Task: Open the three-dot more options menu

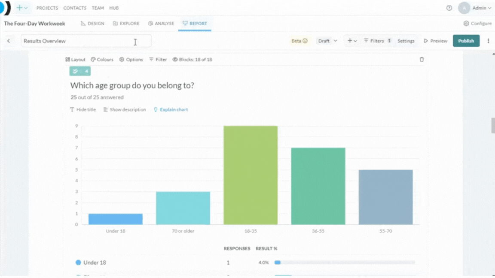Action: click(x=488, y=41)
